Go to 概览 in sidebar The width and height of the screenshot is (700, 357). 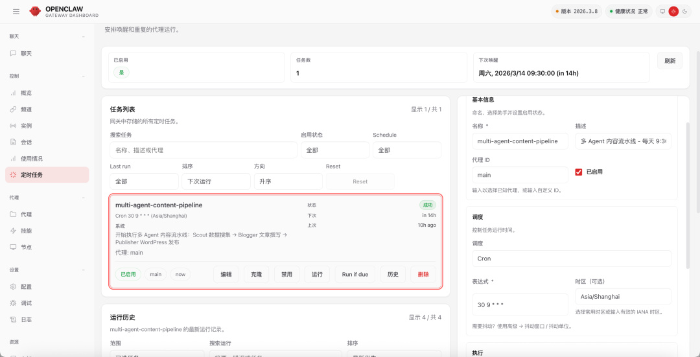coord(47,93)
